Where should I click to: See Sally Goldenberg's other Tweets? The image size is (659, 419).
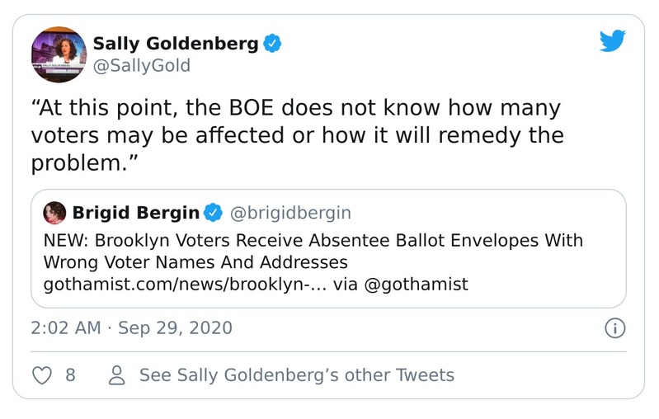click(296, 375)
